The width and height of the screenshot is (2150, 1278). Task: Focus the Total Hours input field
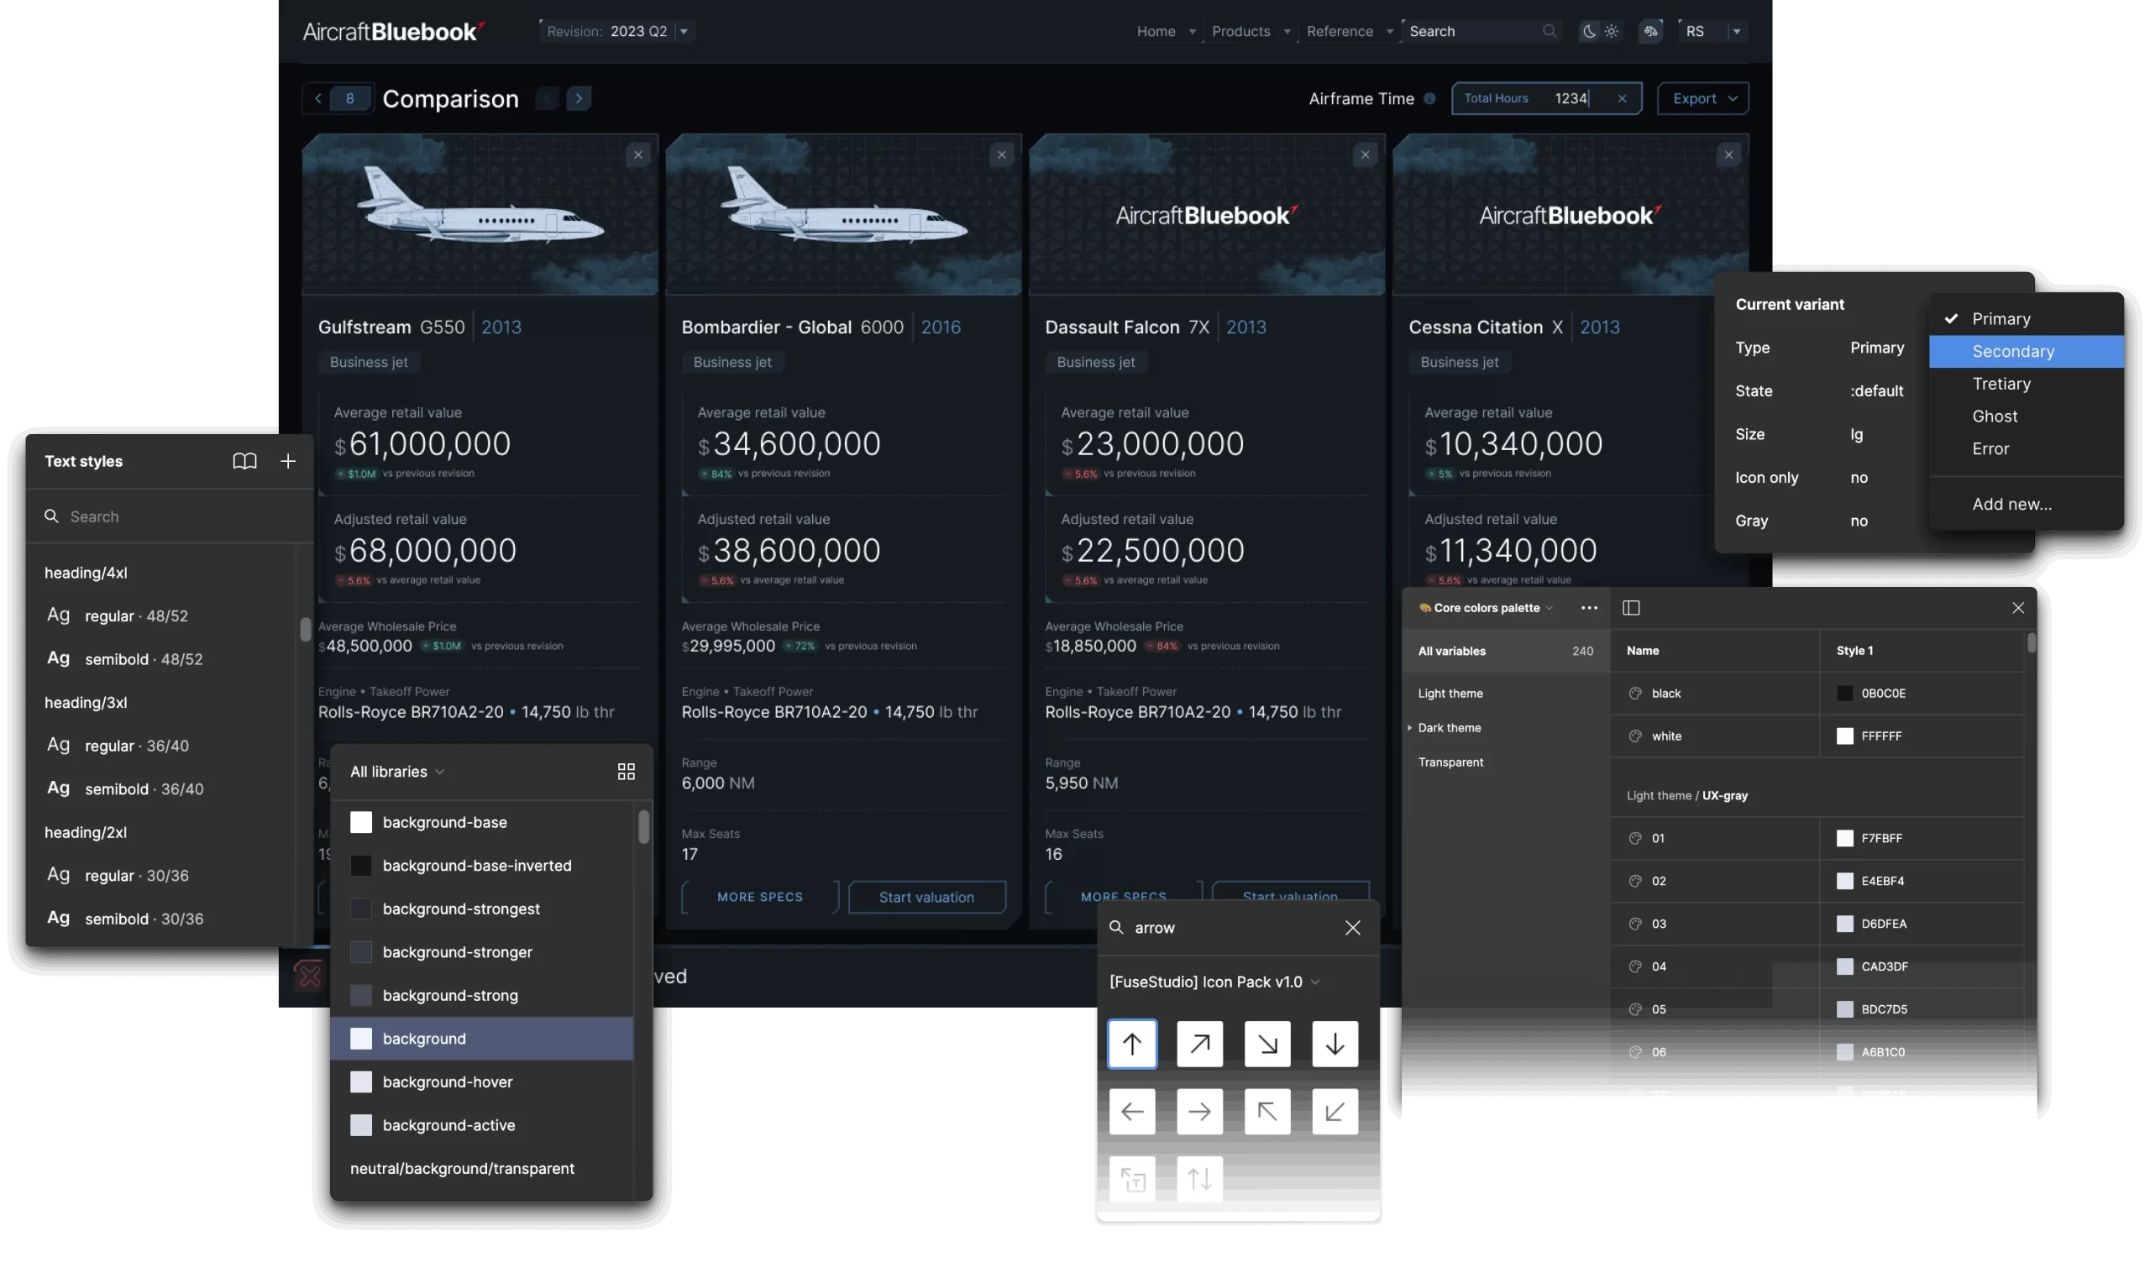[x=1545, y=98]
